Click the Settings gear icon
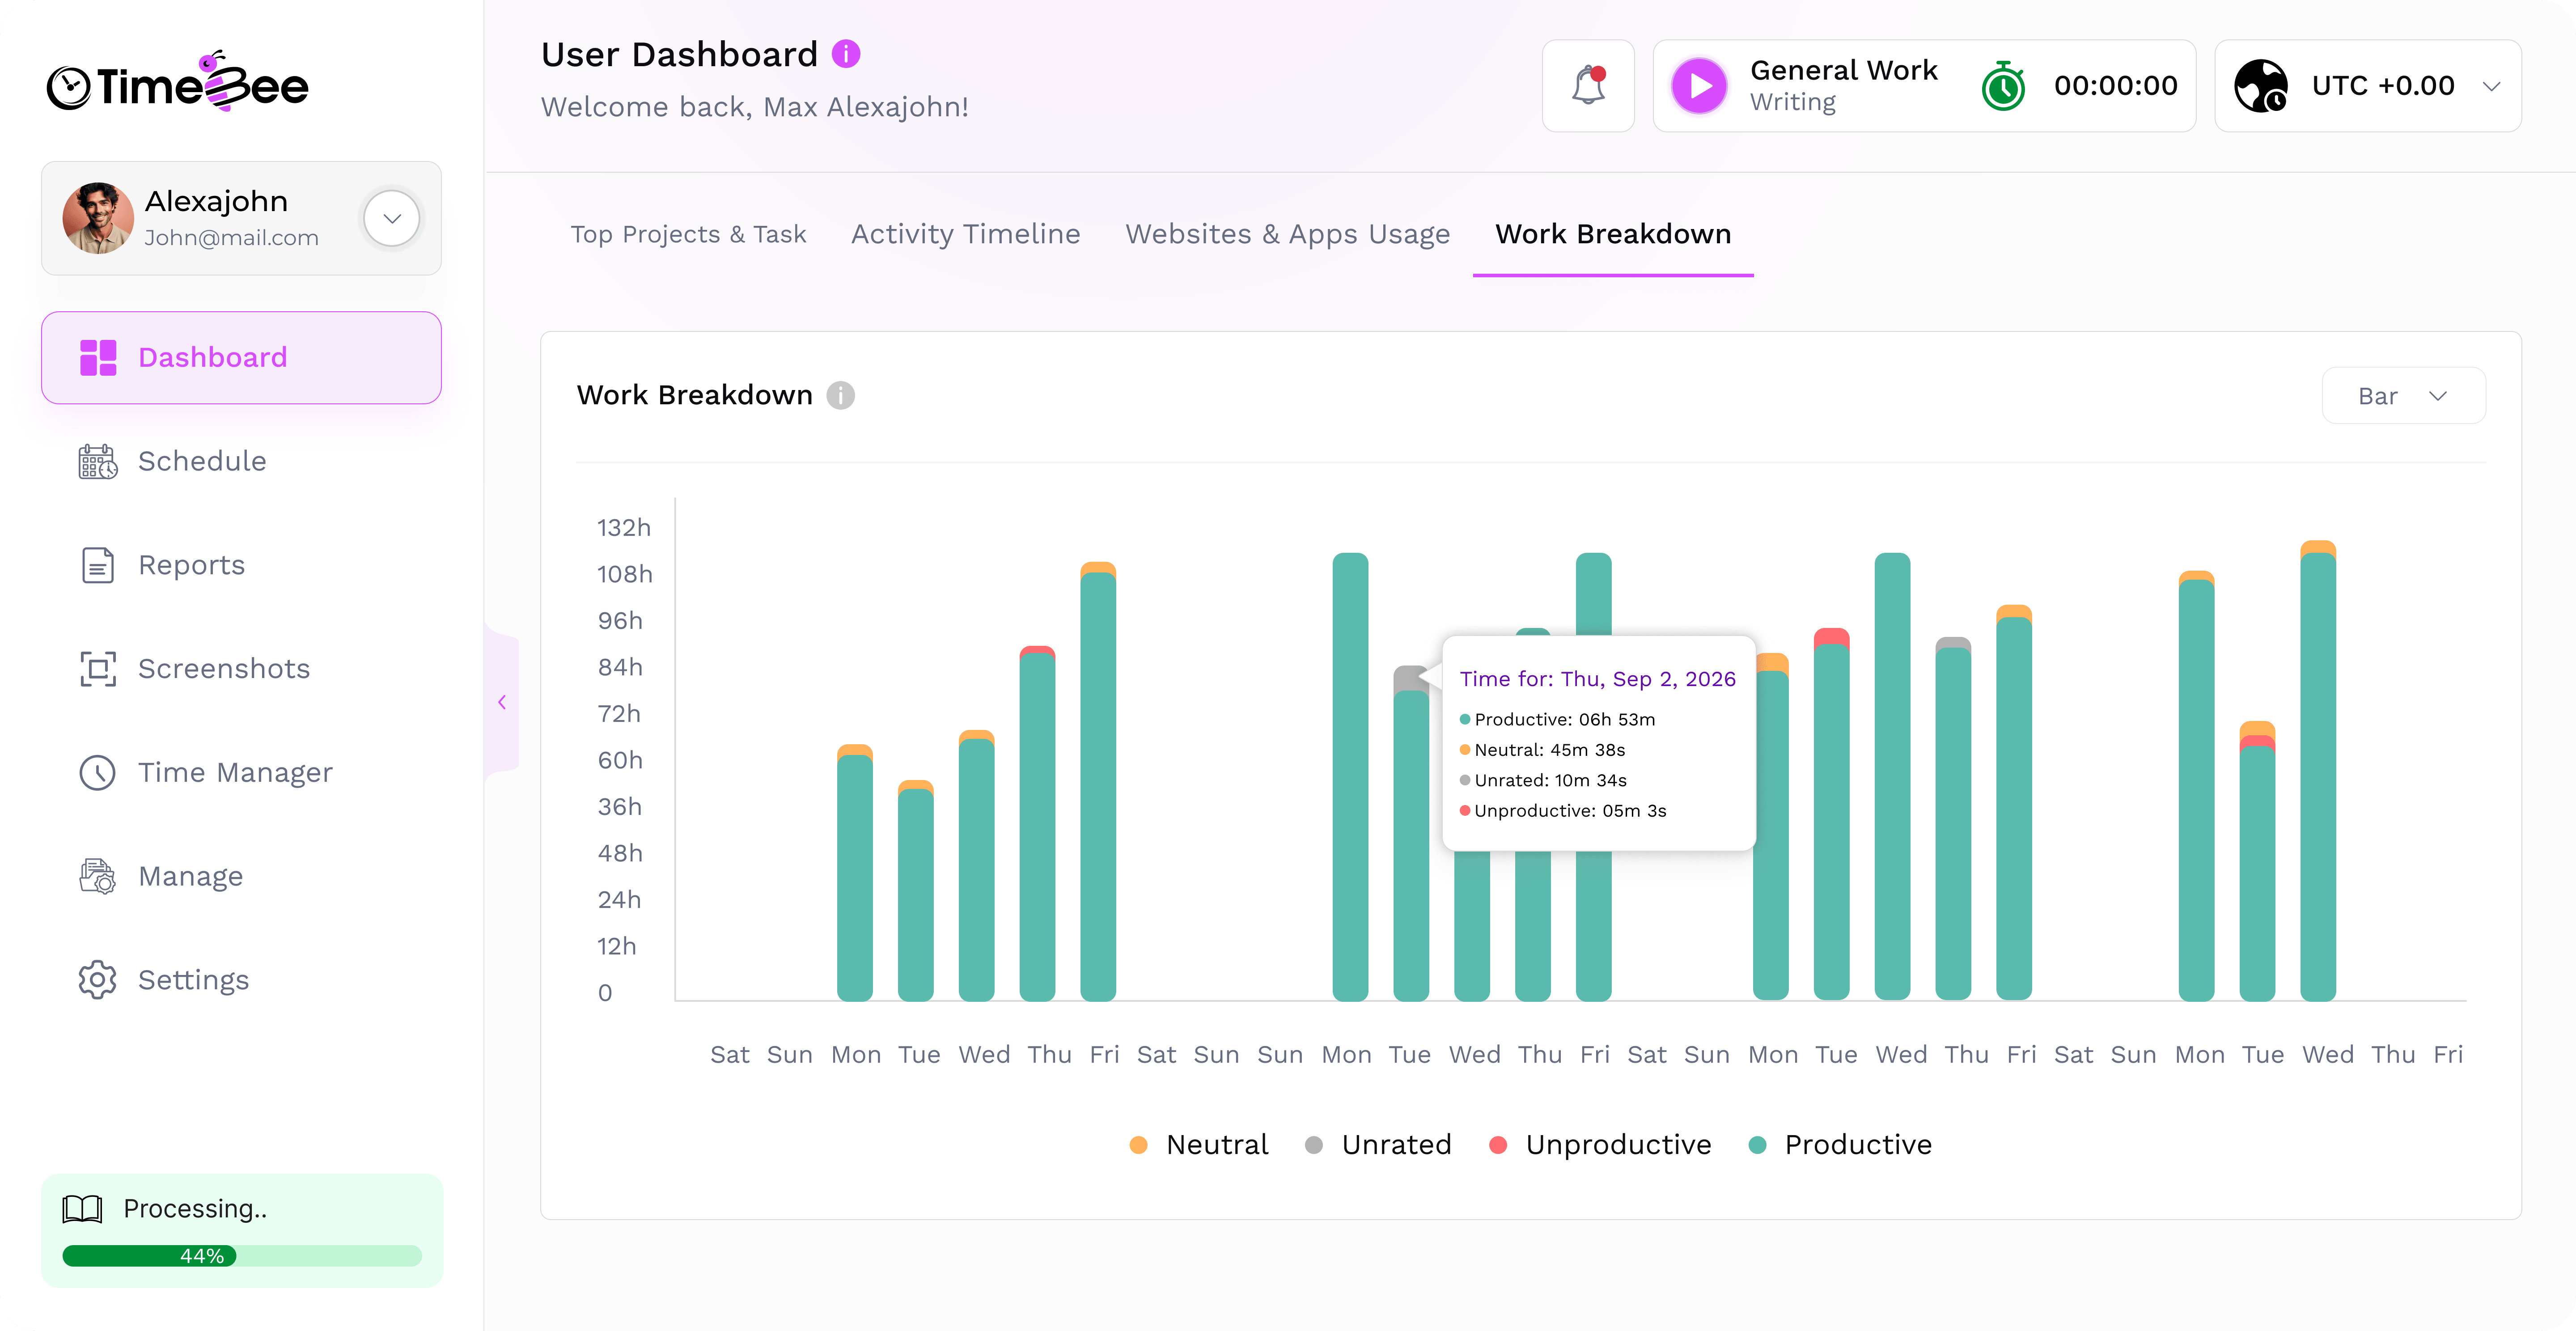This screenshot has height=1331, width=2576. pyautogui.click(x=98, y=980)
